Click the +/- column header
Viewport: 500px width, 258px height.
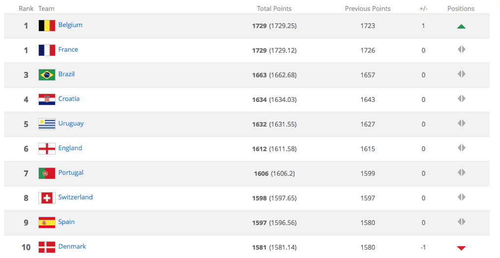point(423,9)
